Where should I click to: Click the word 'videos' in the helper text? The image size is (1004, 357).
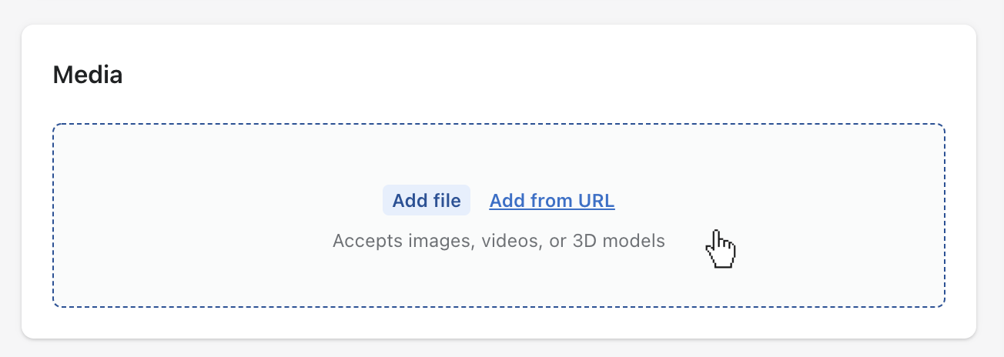click(507, 241)
